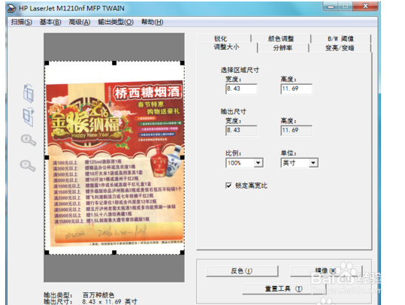Click the bottom-center selection handle
Screen dimensions: 405x305
(x=114, y=252)
